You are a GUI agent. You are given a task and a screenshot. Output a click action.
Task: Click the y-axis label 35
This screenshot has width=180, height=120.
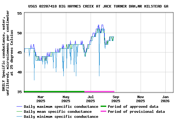[x=19, y=92]
